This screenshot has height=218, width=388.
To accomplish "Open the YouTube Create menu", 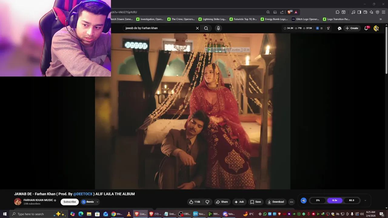I will coord(352,28).
